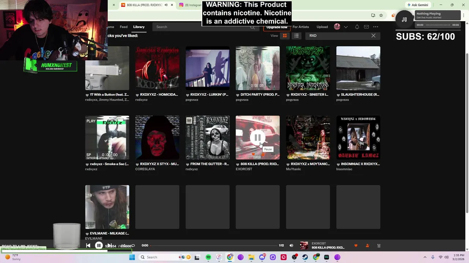Skip to the previous track
The height and width of the screenshot is (263, 469).
88,245
